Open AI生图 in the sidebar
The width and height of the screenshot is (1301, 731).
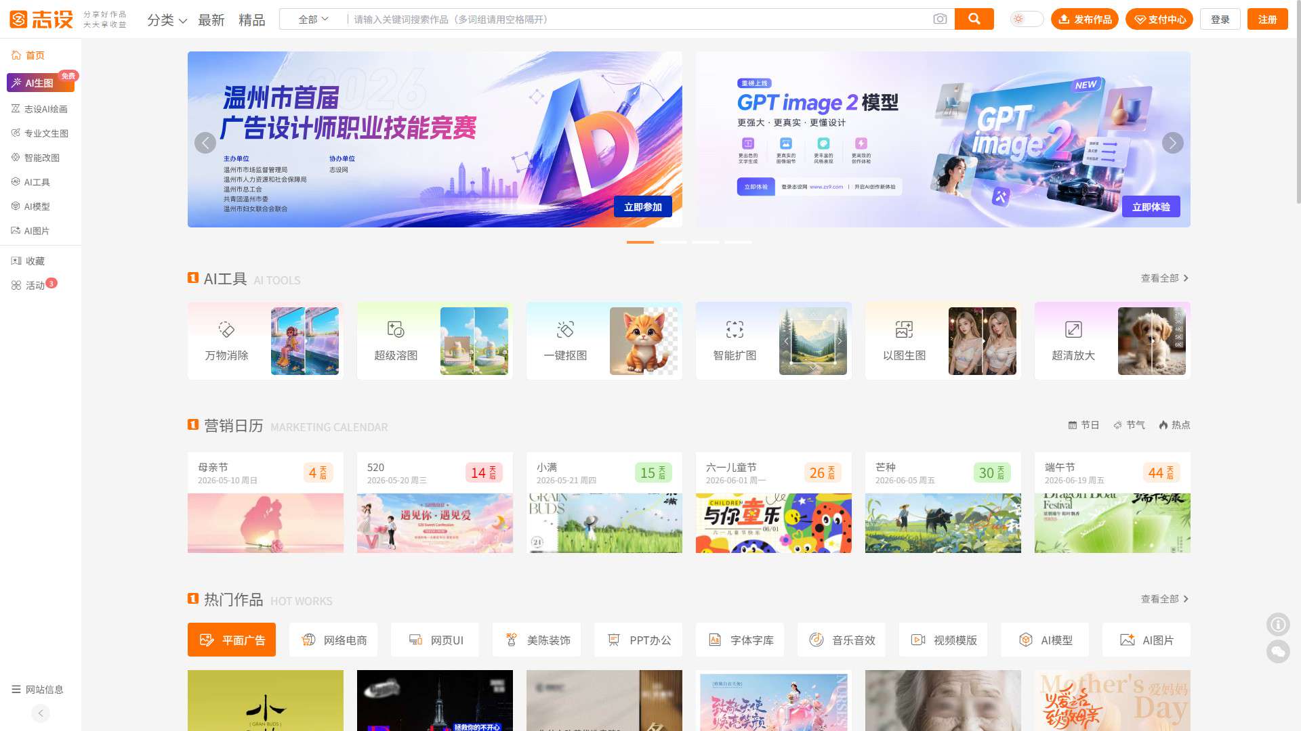41,83
